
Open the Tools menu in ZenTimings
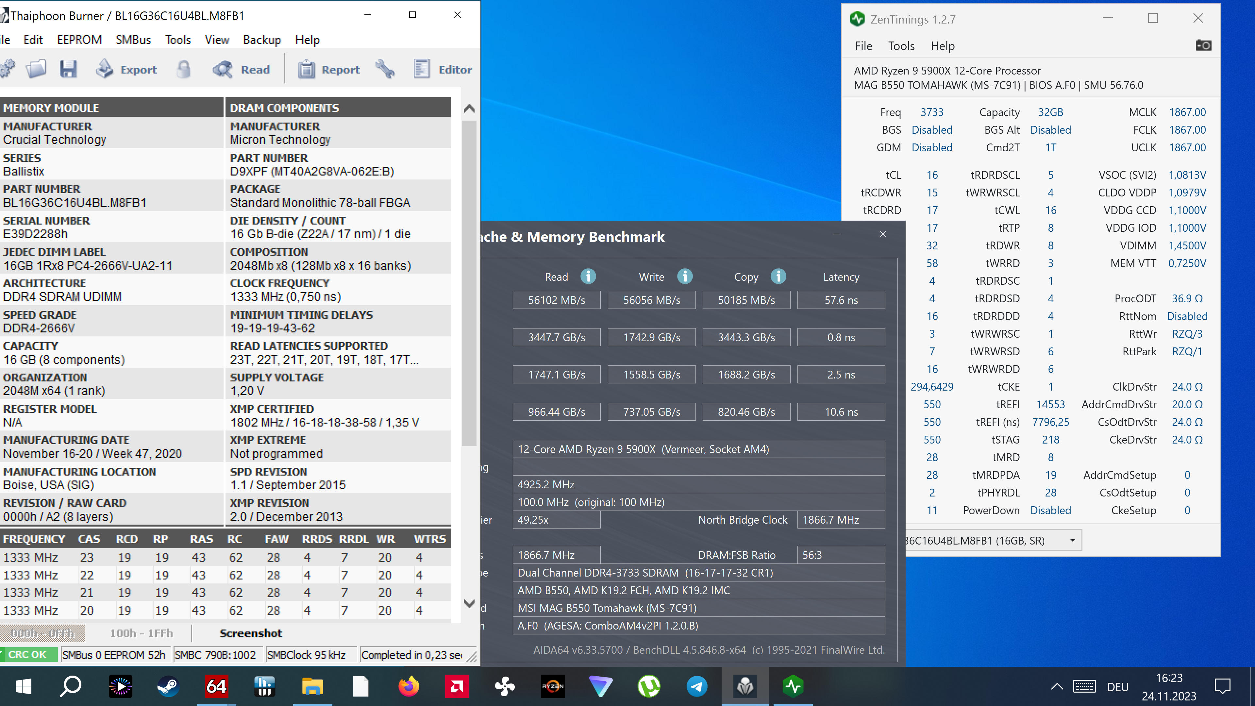tap(901, 46)
